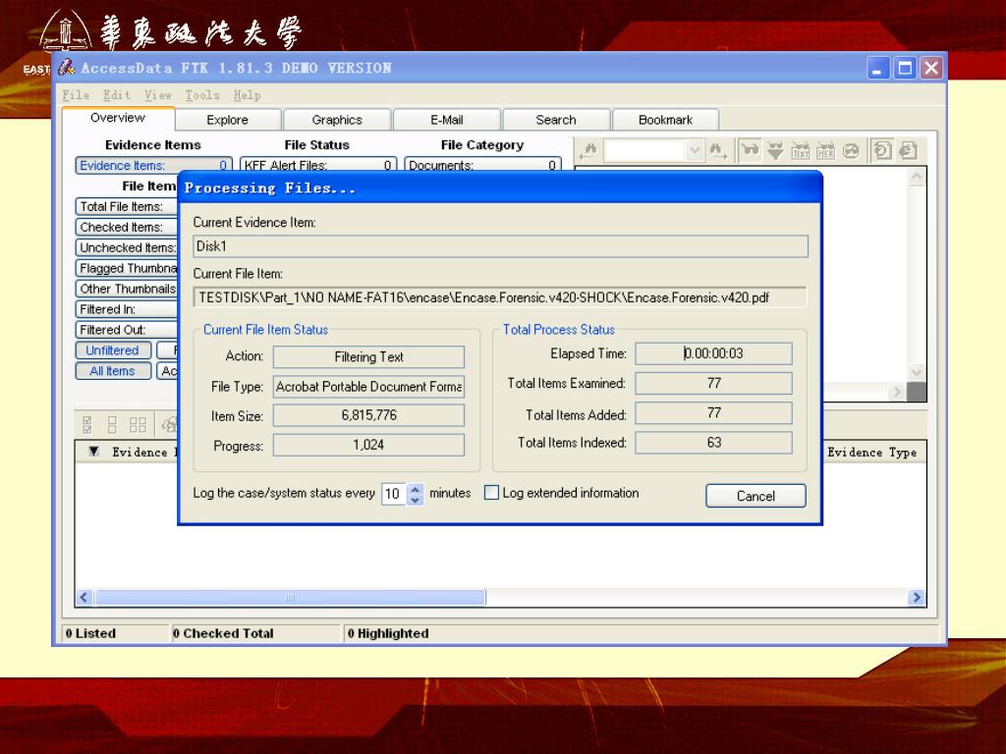Click the Filtered In button
Viewport: 1006px width, 754px height.
coord(127,309)
